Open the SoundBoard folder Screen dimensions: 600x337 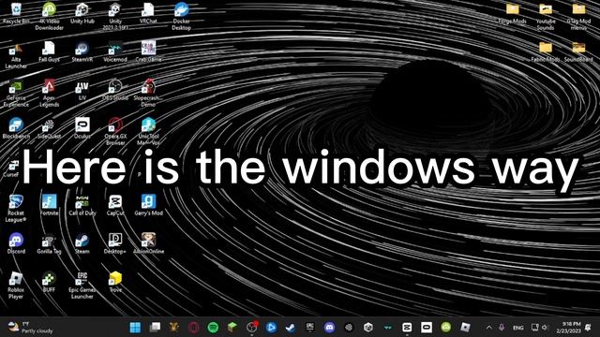tap(578, 52)
